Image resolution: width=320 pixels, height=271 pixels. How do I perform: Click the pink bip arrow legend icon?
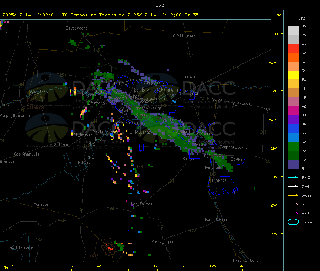pos(293,204)
